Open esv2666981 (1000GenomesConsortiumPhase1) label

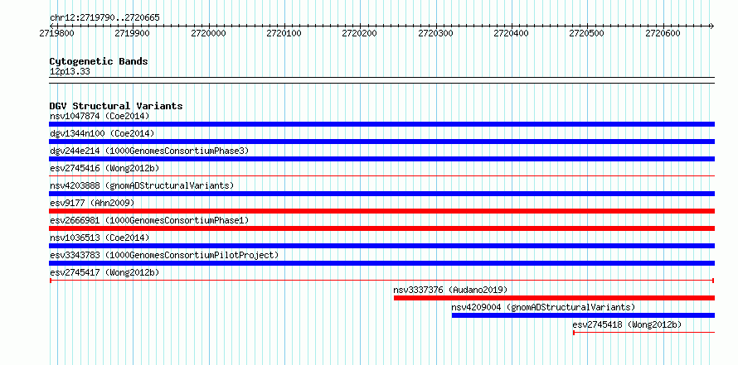coord(149,220)
